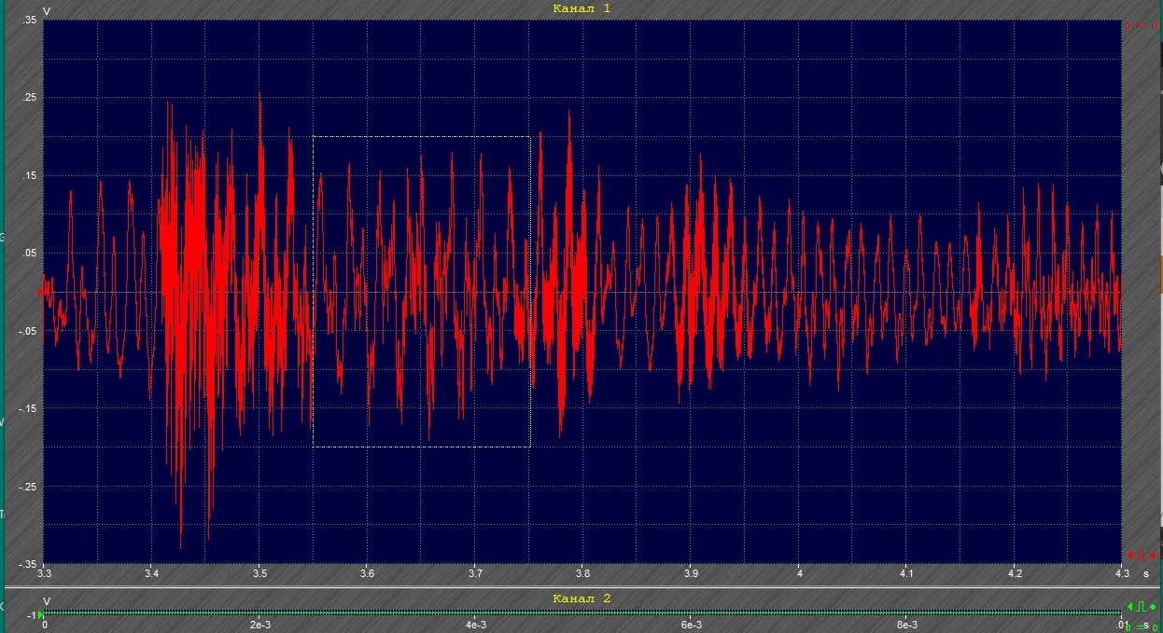The height and width of the screenshot is (633, 1163).
Task: Click the 4e-3 label on Канал 2 axis
Action: point(475,626)
